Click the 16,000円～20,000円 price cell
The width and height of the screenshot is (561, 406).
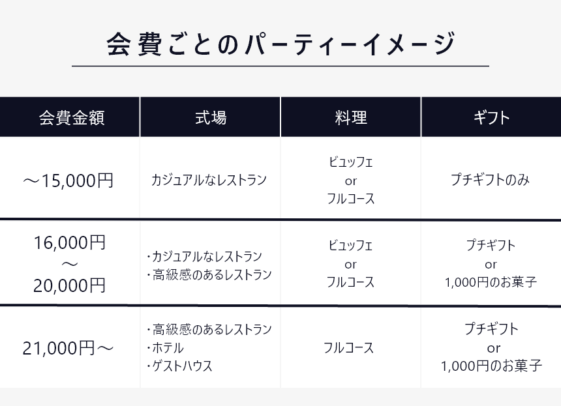(69, 264)
